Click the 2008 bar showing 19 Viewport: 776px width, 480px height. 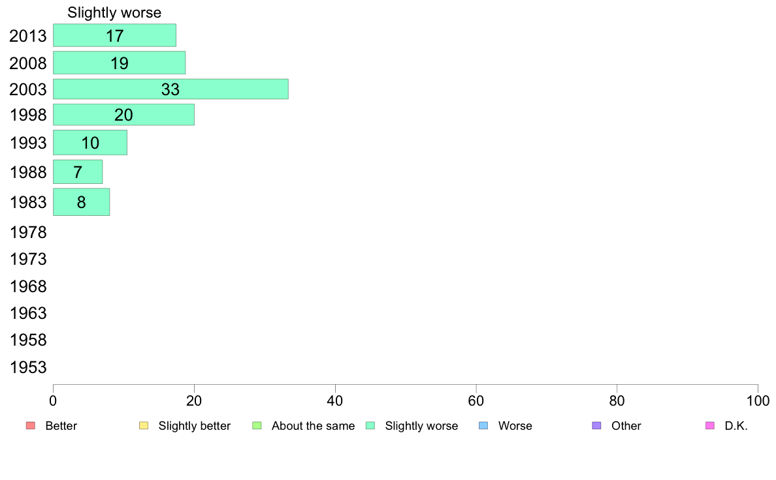119,63
